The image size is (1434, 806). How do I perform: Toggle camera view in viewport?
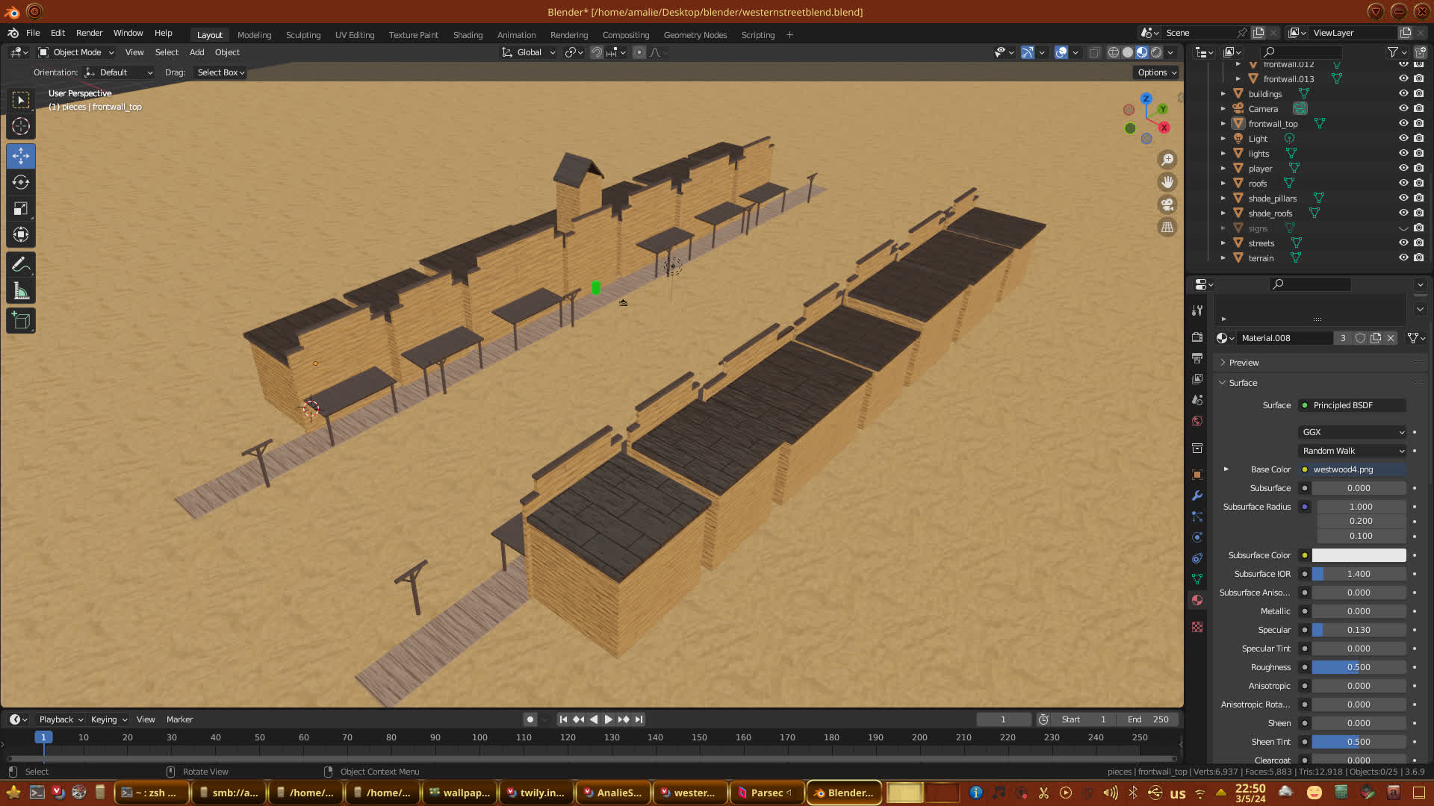(1167, 204)
